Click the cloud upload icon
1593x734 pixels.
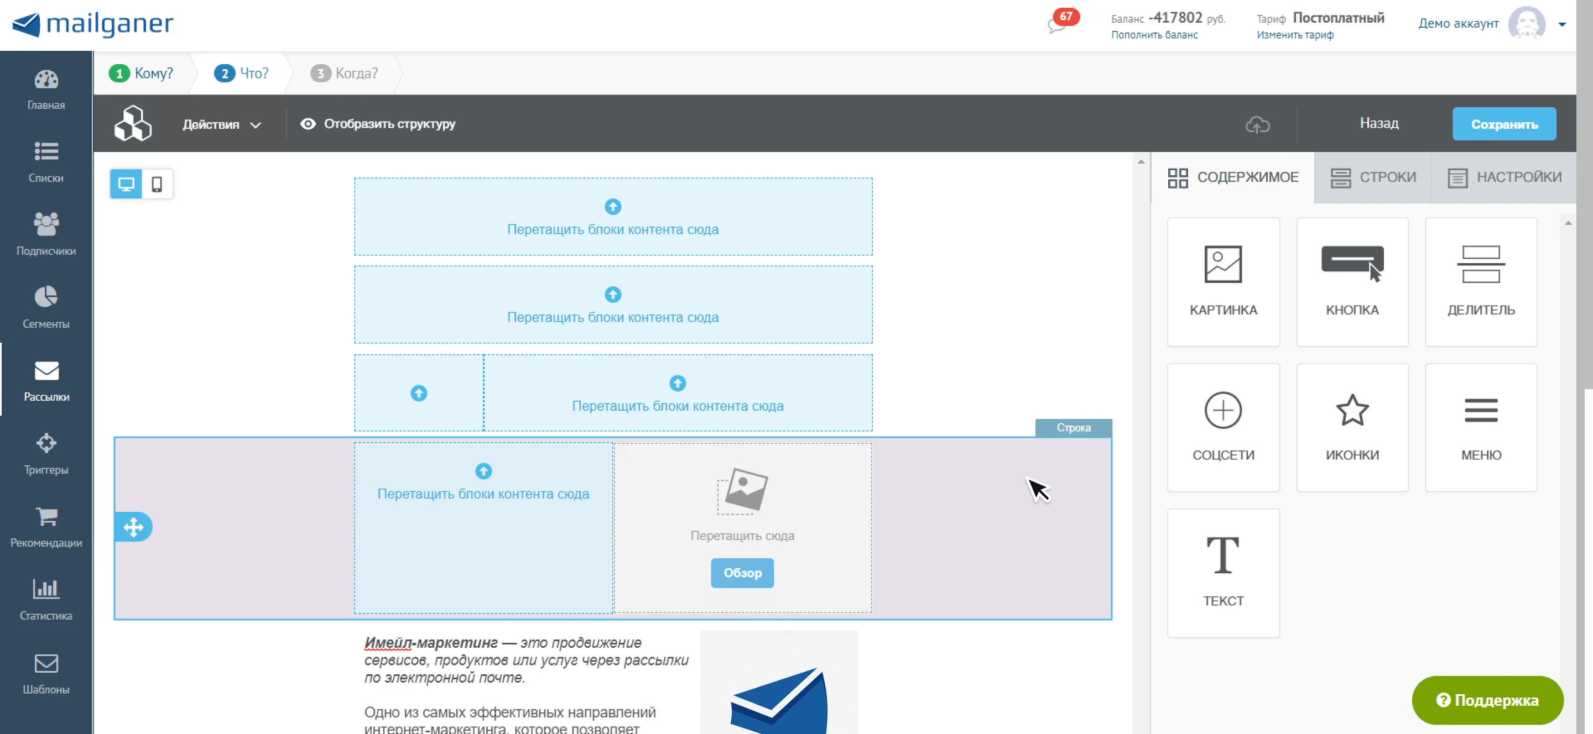tap(1257, 124)
